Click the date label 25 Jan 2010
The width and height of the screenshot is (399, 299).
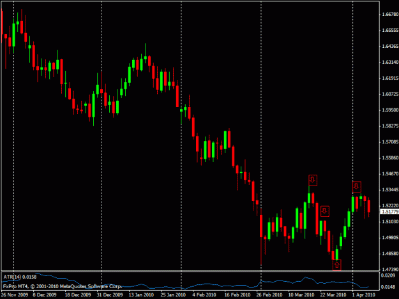click(173, 295)
